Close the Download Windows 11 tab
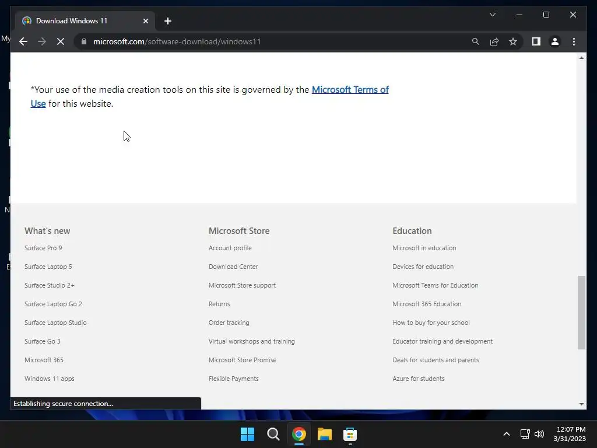The height and width of the screenshot is (448, 597). pyautogui.click(x=145, y=21)
